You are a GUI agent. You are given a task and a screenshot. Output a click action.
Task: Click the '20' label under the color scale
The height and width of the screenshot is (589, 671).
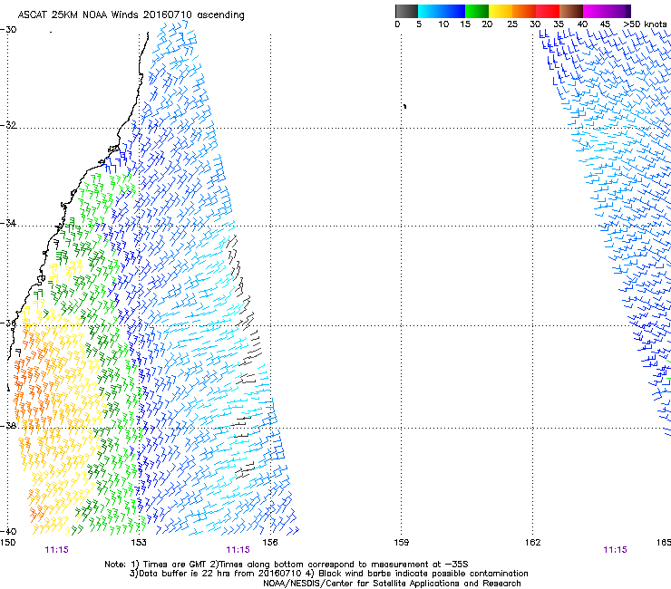(487, 24)
